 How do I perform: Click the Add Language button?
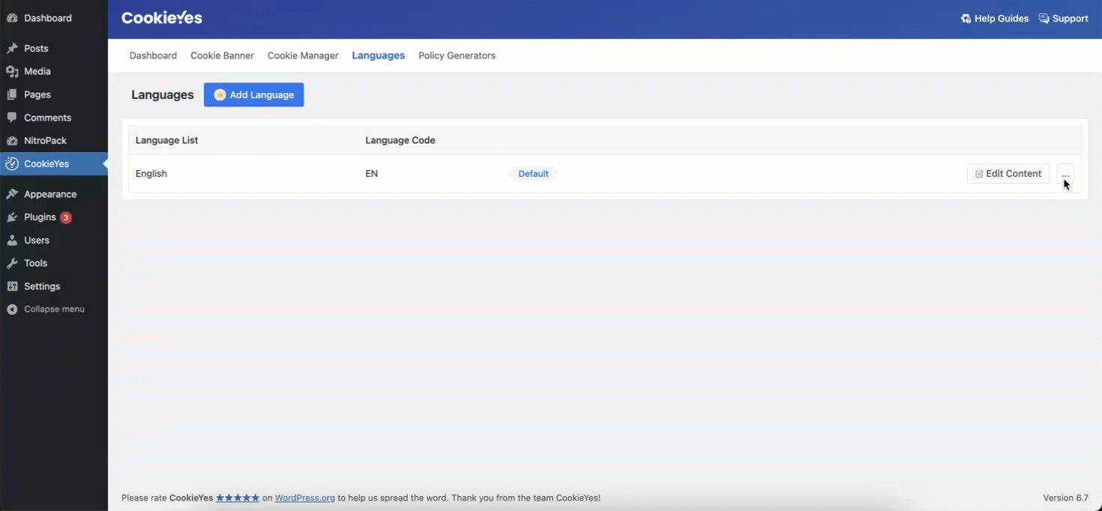[x=253, y=94]
